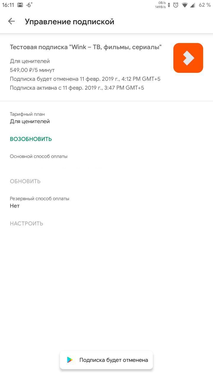Tap the 549,00 ₽/5 минут price line
213x379 pixels.
[32, 70]
